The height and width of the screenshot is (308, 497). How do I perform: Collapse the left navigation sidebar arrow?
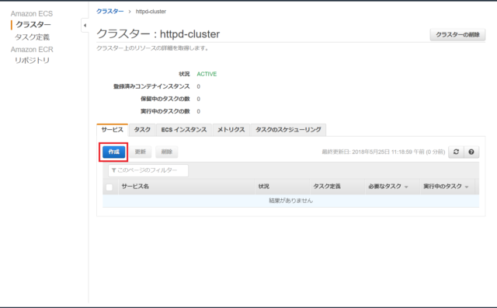pos(85,26)
